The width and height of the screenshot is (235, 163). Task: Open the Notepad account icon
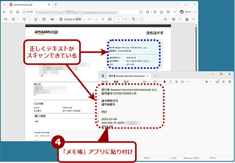click(223, 81)
